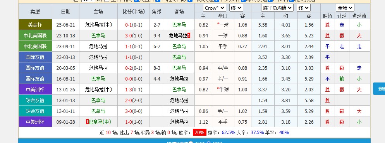The height and width of the screenshot is (143, 385).
Task: Click 中美洲杯 in the 13-01-26 row
Action: pos(35,89)
